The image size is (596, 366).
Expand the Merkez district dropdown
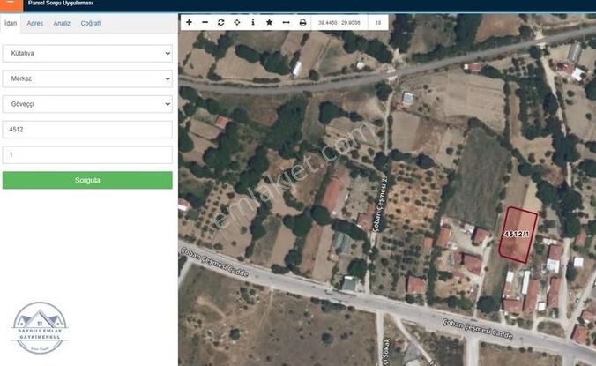pyautogui.click(x=87, y=78)
